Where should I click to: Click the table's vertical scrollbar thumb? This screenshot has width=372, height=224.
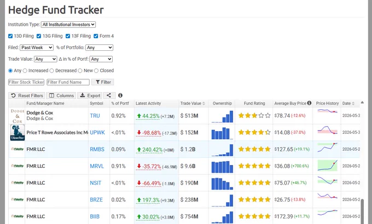[362, 211]
